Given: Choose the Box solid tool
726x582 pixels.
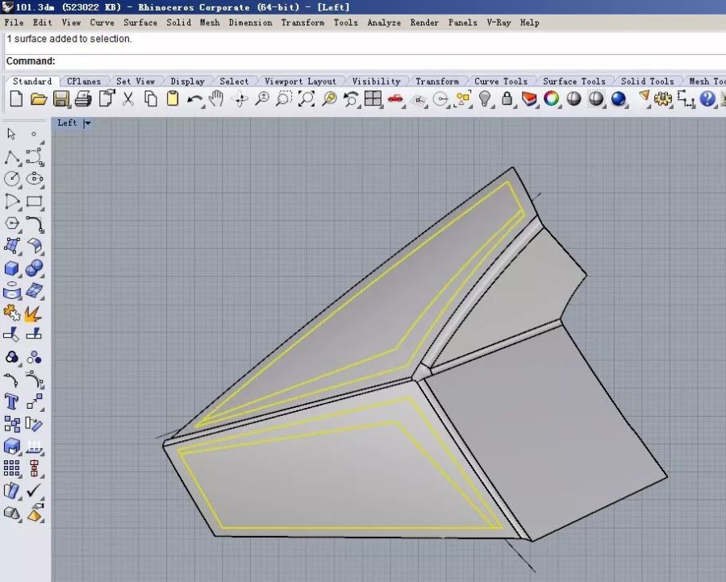Looking at the screenshot, I should [x=12, y=268].
